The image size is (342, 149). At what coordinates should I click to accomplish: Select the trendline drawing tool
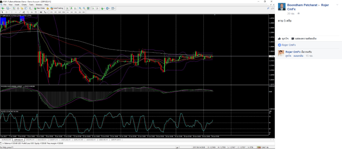pyautogui.click(x=20, y=12)
